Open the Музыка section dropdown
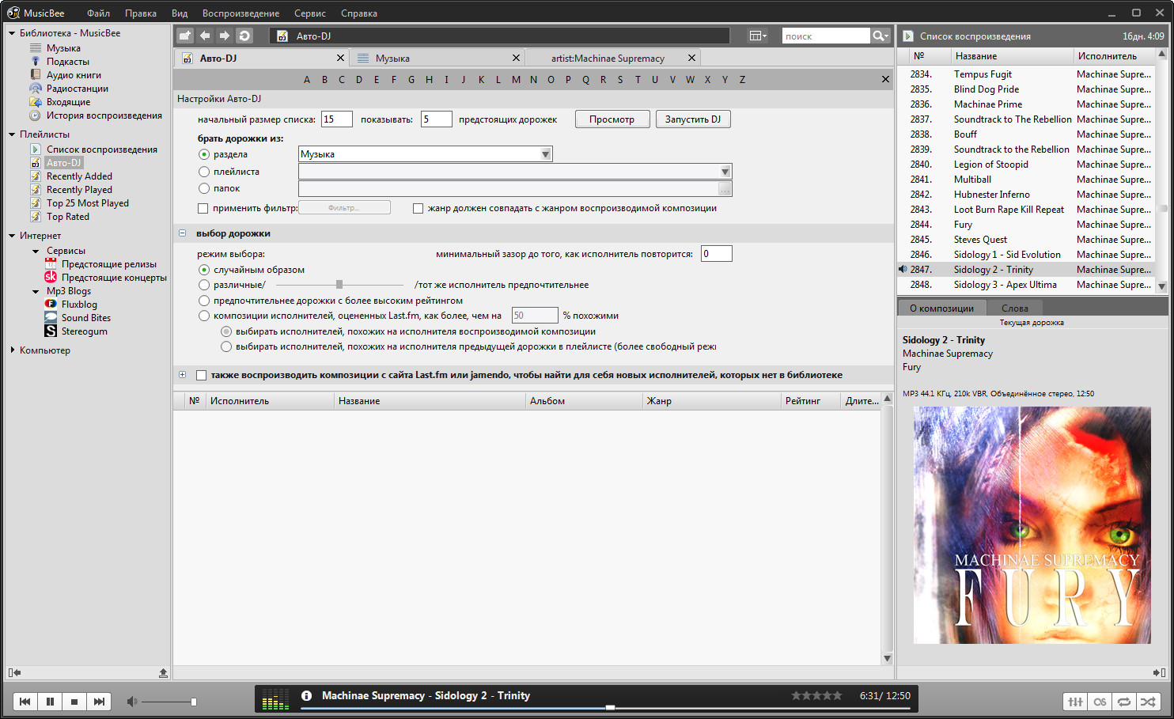This screenshot has height=719, width=1174. point(545,154)
